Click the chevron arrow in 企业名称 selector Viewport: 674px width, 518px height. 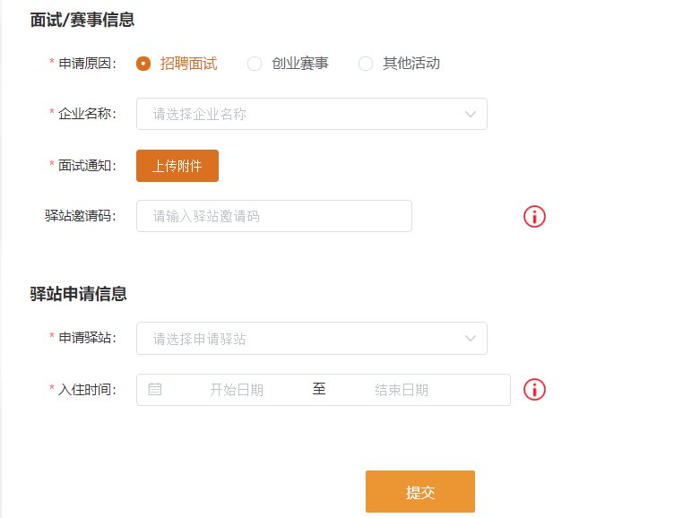click(x=471, y=114)
